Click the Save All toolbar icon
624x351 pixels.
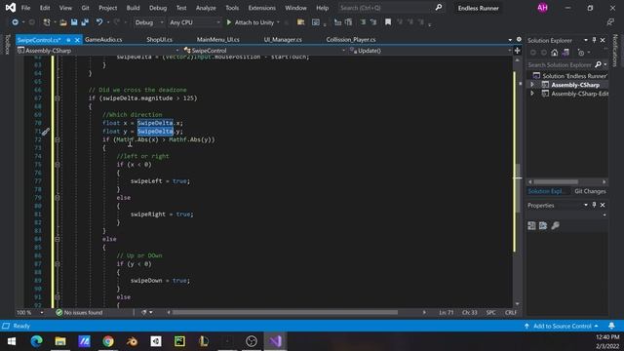point(85,22)
